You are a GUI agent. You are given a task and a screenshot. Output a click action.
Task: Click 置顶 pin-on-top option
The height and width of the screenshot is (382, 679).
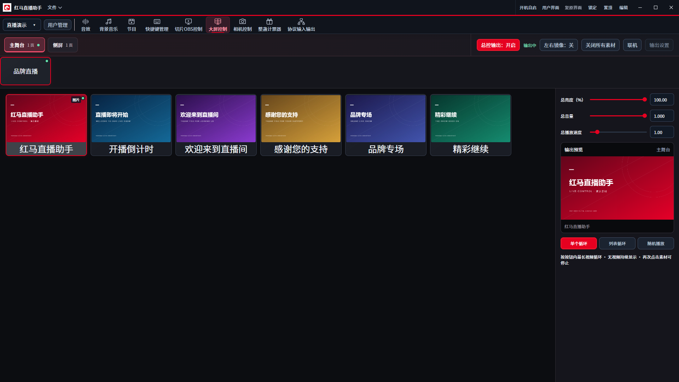coord(608,7)
